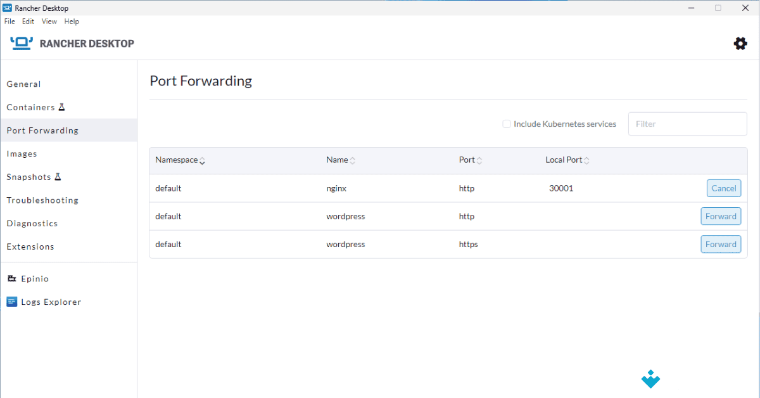Open the Logs Explorer extension icon
Viewport: 760px width, 398px height.
pyautogui.click(x=11, y=302)
